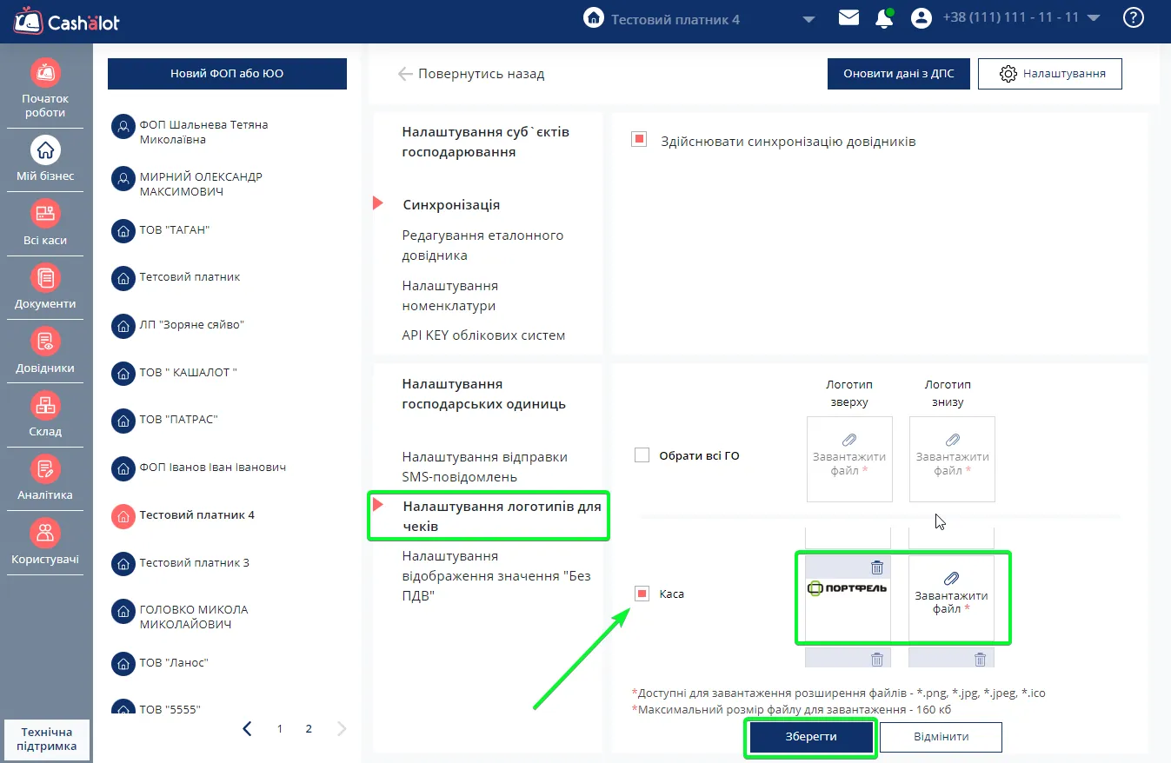This screenshot has height=763, width=1171.
Task: Select Тестовий платник 3 in list
Action: click(x=195, y=563)
